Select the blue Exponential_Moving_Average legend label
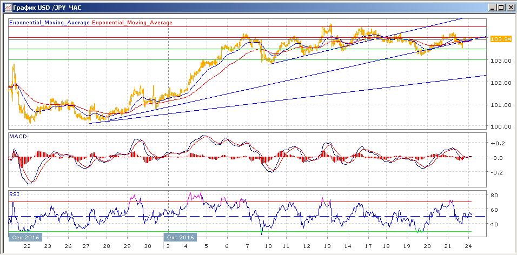This screenshot has width=517, height=255. (x=49, y=23)
